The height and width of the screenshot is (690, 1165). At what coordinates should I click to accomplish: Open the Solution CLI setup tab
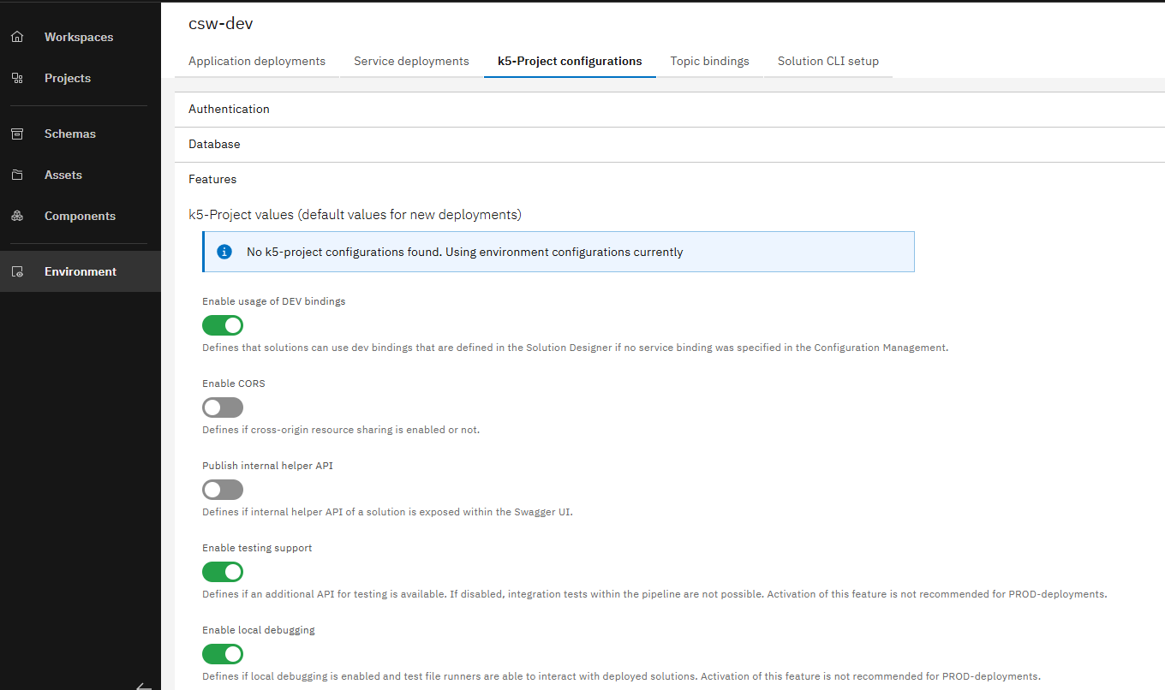coord(827,61)
